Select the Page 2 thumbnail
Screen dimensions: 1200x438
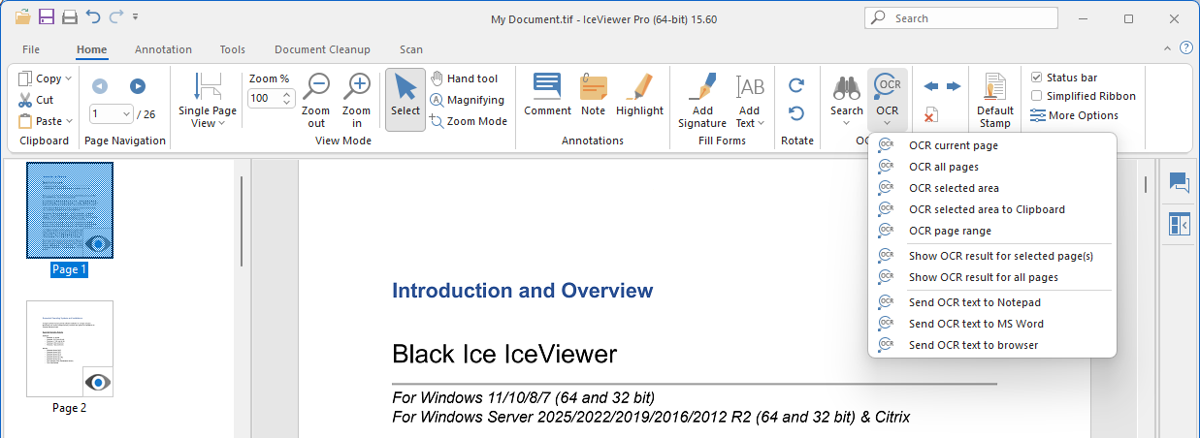tap(69, 349)
